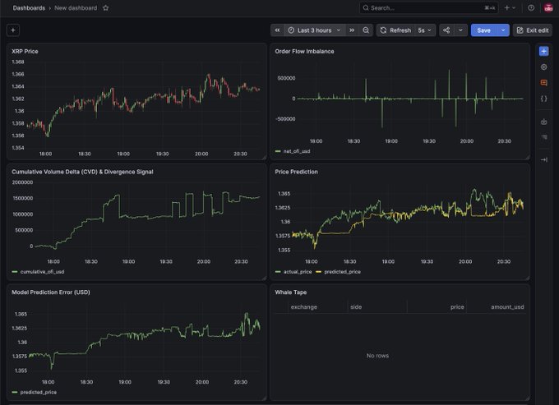
Task: Expand the share options dropdown arrow
Action: click(x=460, y=30)
